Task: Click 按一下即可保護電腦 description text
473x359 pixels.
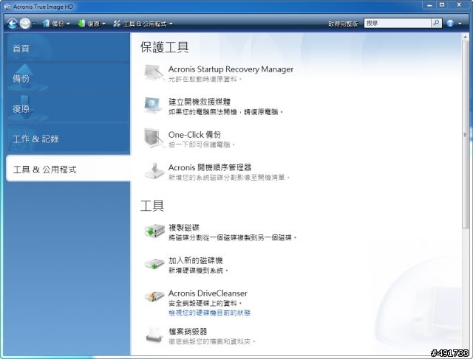Action: (202, 144)
